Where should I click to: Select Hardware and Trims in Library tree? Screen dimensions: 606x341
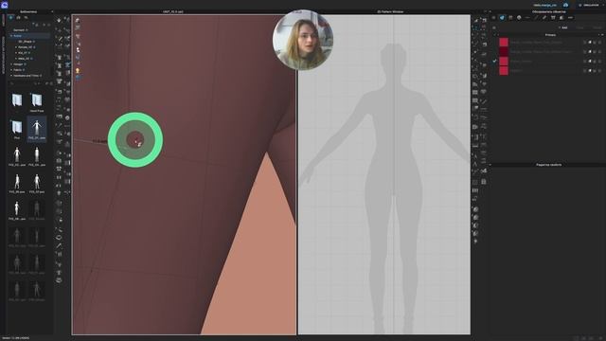(27, 76)
